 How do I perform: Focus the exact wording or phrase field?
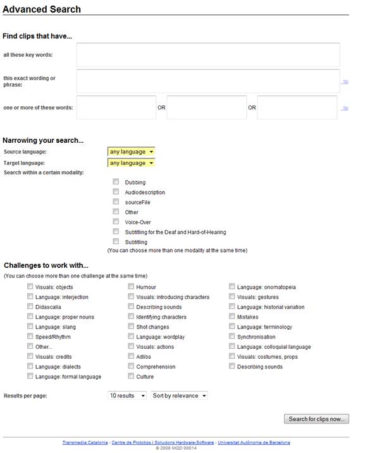[207, 81]
